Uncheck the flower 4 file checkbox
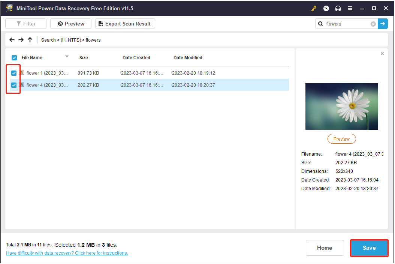Image resolution: width=395 pixels, height=264 pixels. pos(14,85)
